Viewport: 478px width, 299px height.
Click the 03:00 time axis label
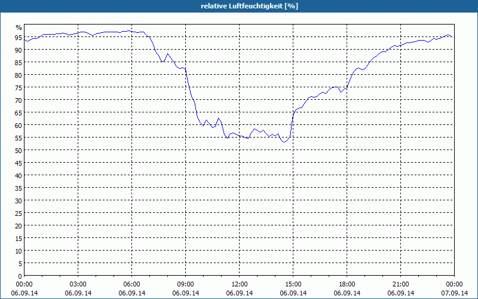point(78,284)
